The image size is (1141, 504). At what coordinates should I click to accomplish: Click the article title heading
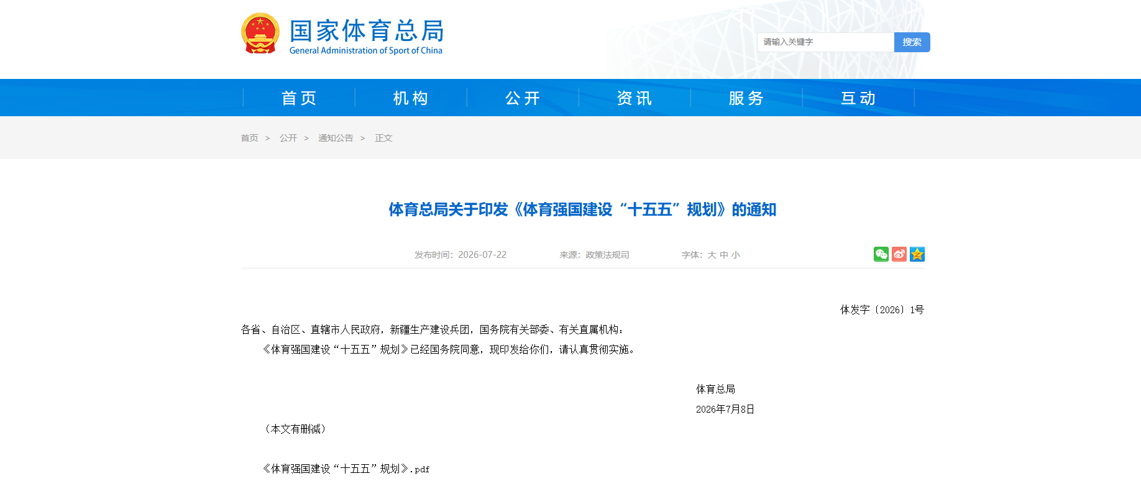tap(582, 209)
